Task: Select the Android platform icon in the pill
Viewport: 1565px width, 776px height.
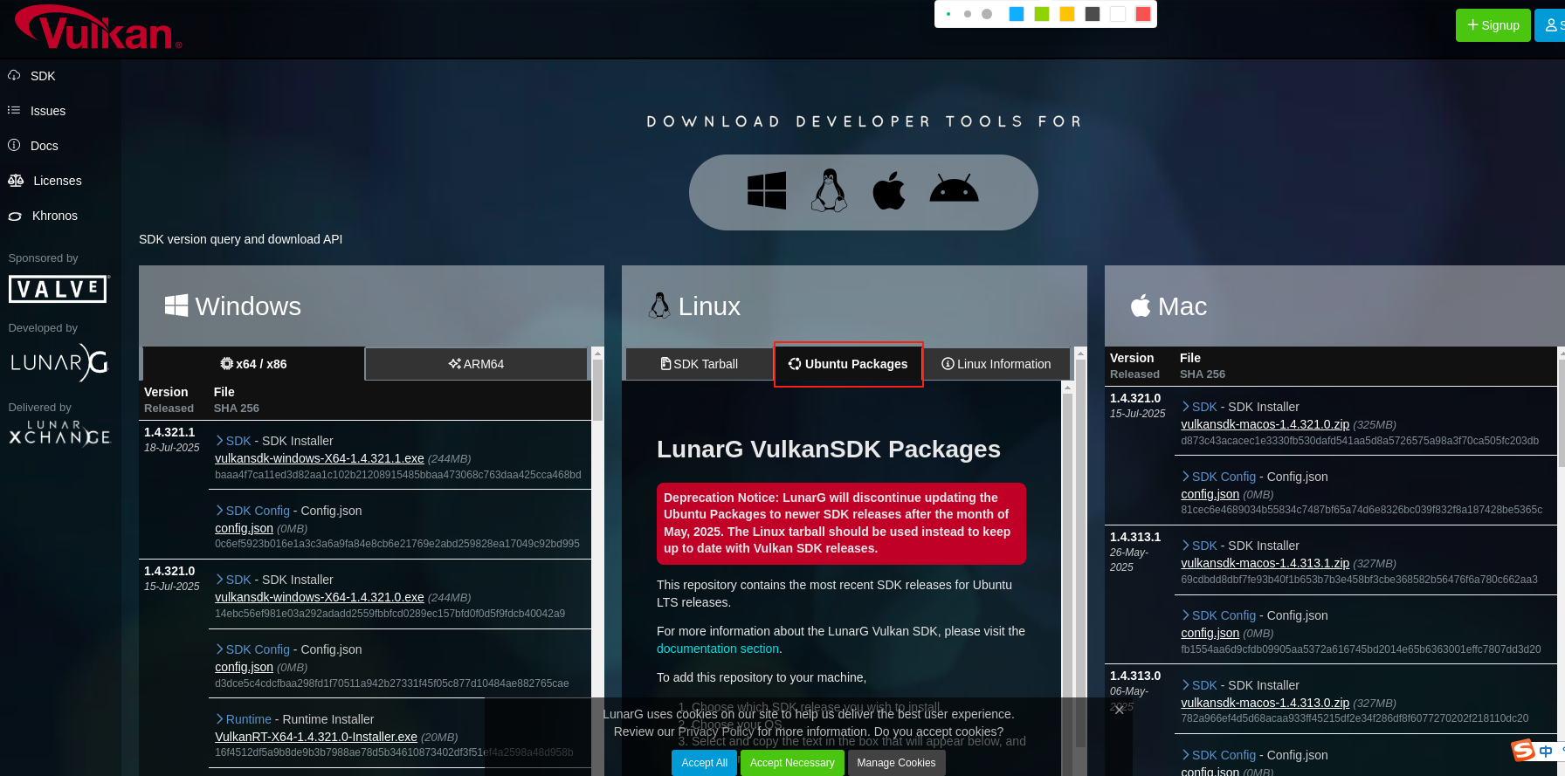Action: (954, 189)
